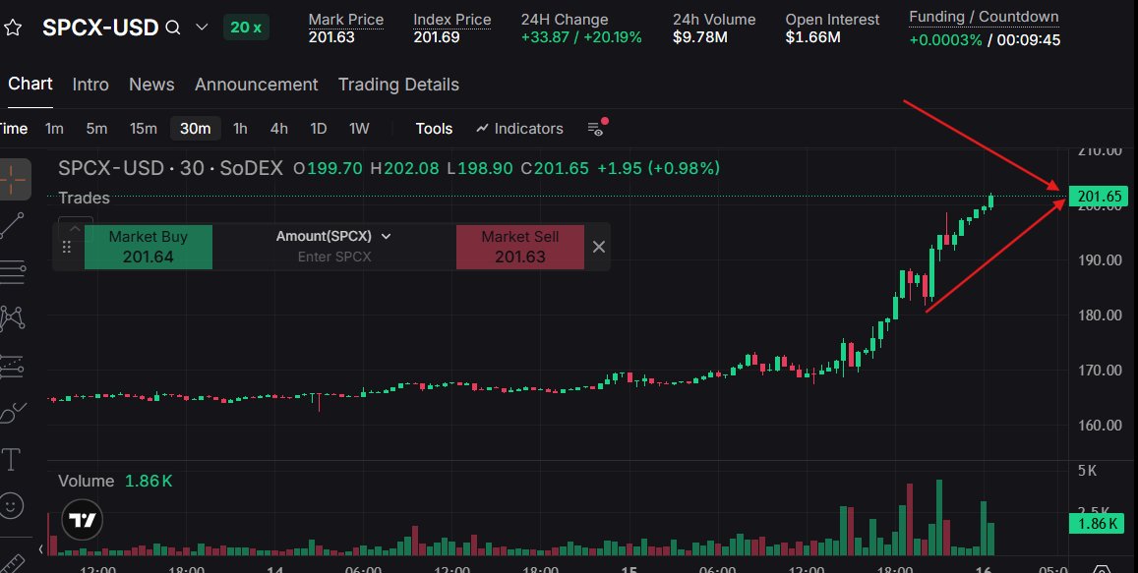Select the Text annotation tool
1138x573 pixels.
pyautogui.click(x=12, y=459)
